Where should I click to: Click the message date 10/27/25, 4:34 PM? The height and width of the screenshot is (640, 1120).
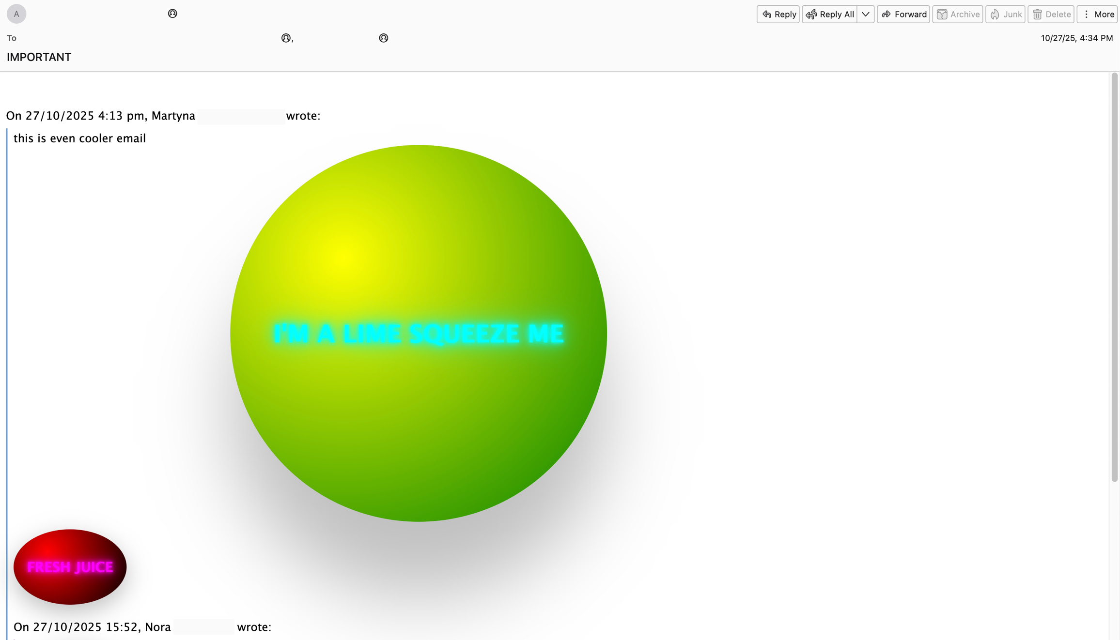click(x=1076, y=38)
